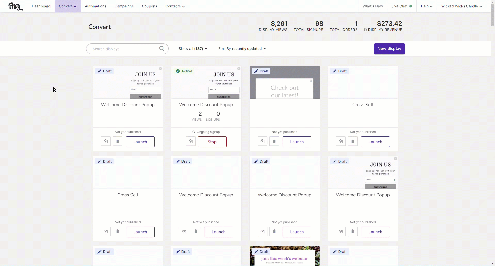Duplicate the "Check out our latest!" display
This screenshot has height=266, width=495.
coord(262,141)
